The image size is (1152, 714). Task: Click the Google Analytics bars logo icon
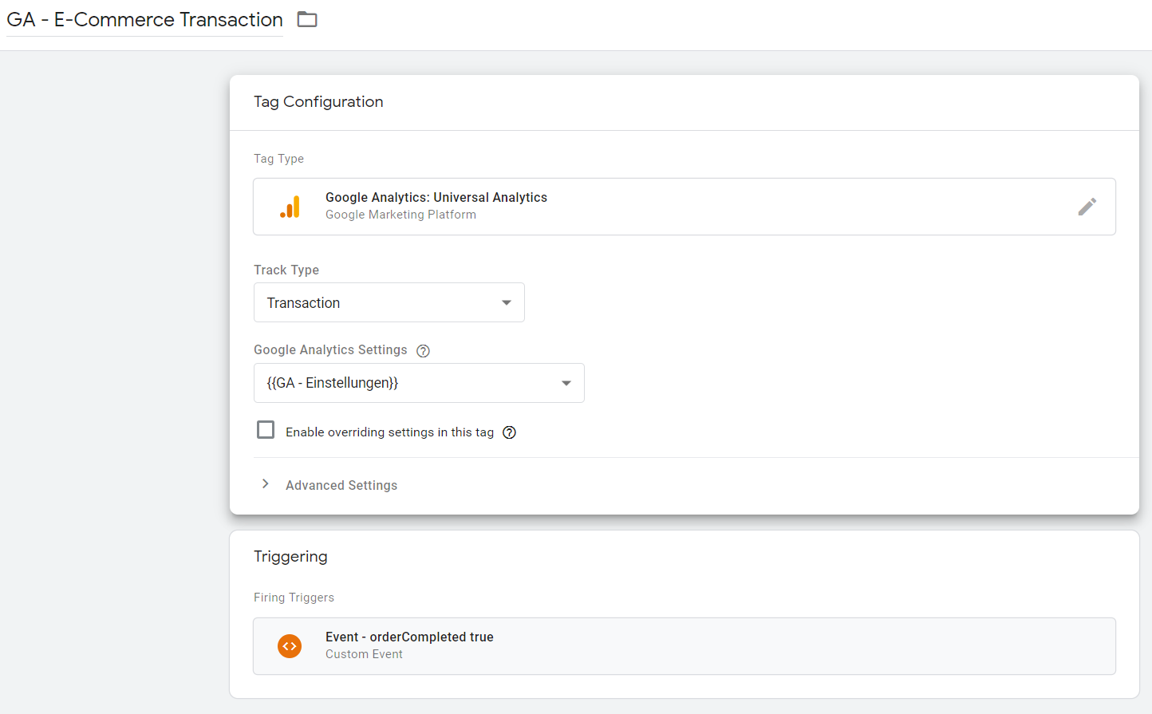(x=291, y=206)
